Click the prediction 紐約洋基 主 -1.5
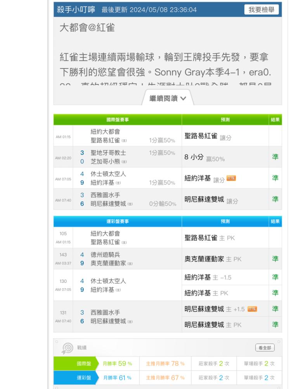The image size is (291, 389). click(x=208, y=277)
